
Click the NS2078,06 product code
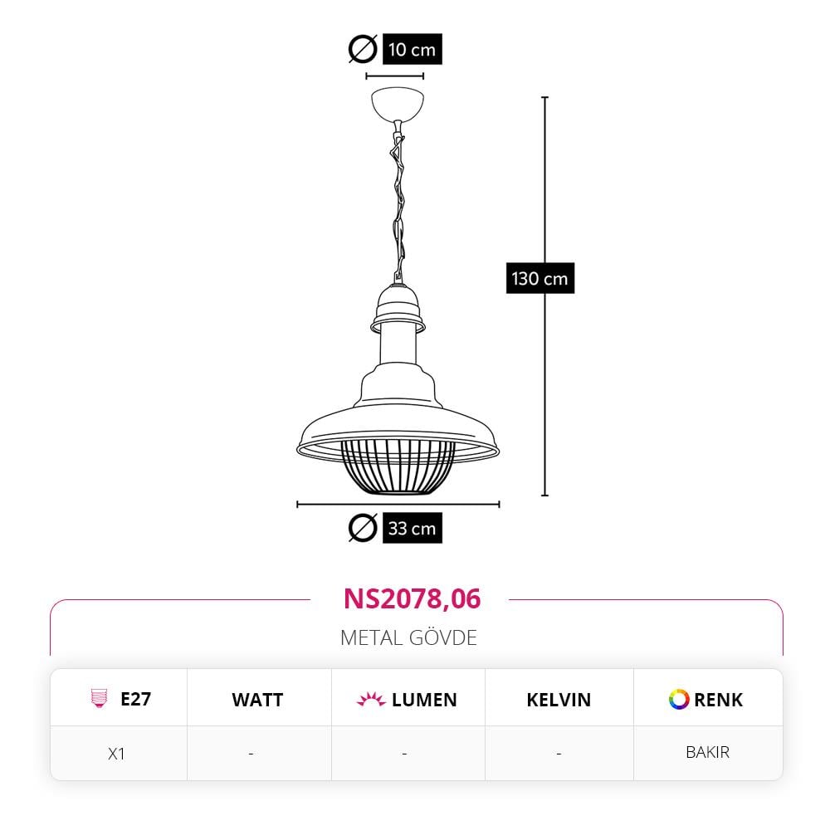(412, 598)
